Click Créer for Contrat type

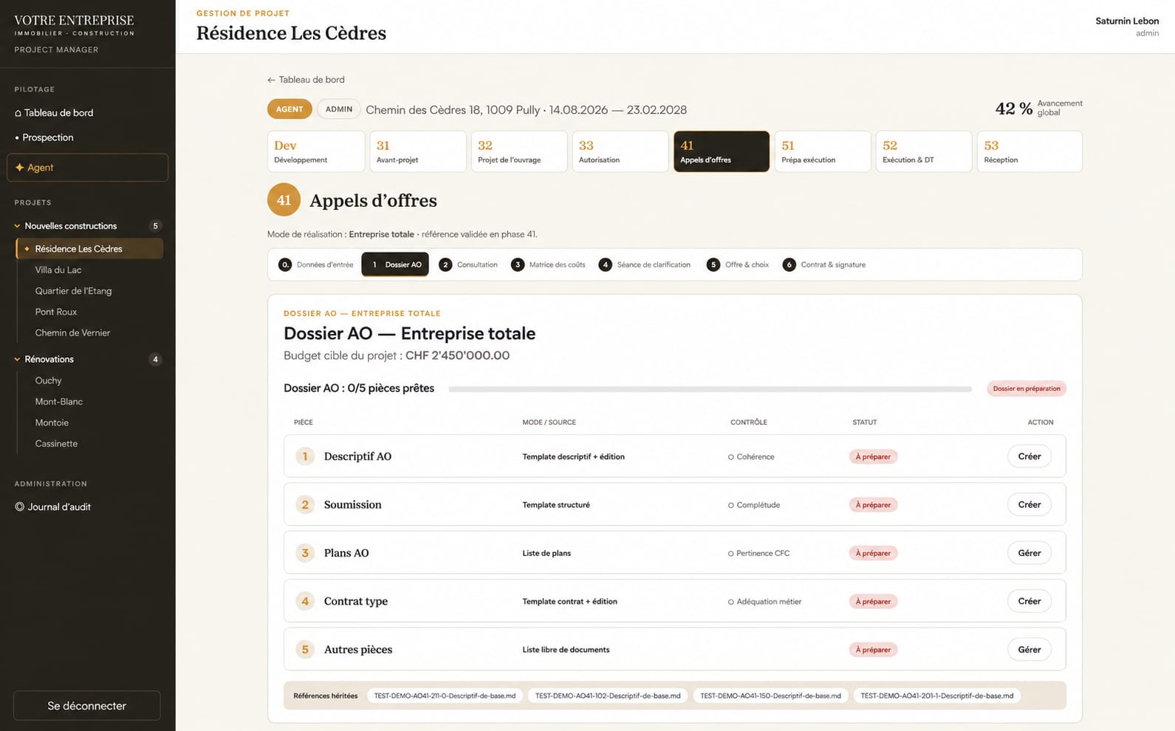(x=1030, y=601)
